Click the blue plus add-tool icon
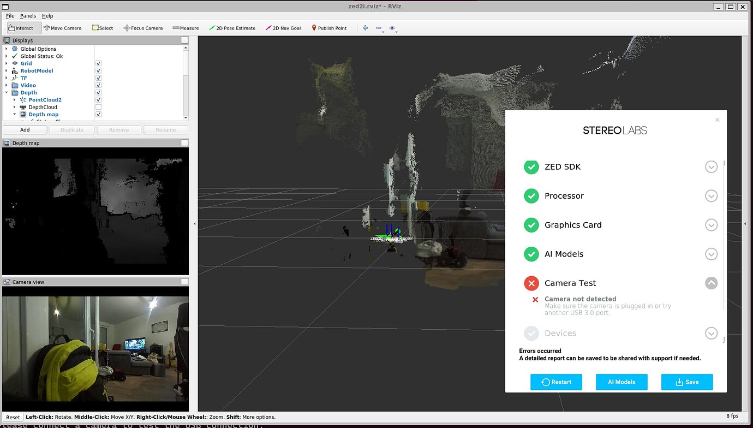Image resolution: width=753 pixels, height=428 pixels. (x=366, y=28)
